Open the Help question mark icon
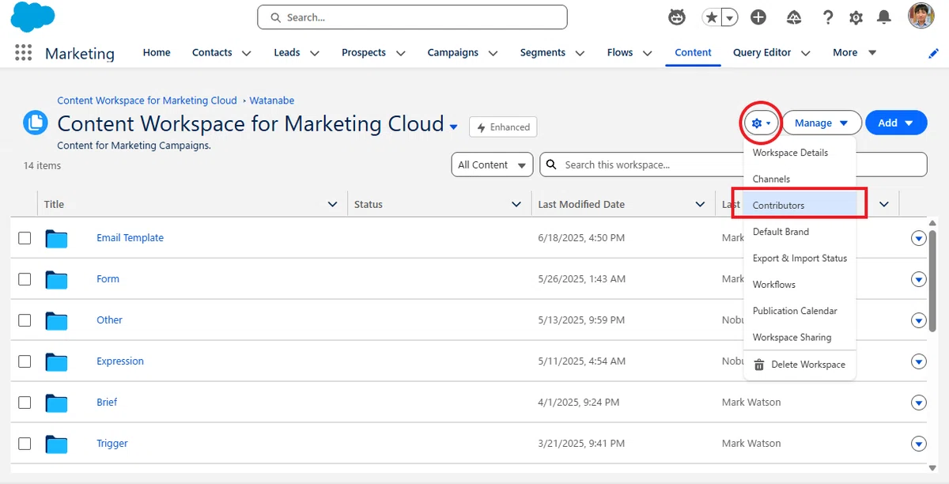The width and height of the screenshot is (949, 484). (828, 17)
